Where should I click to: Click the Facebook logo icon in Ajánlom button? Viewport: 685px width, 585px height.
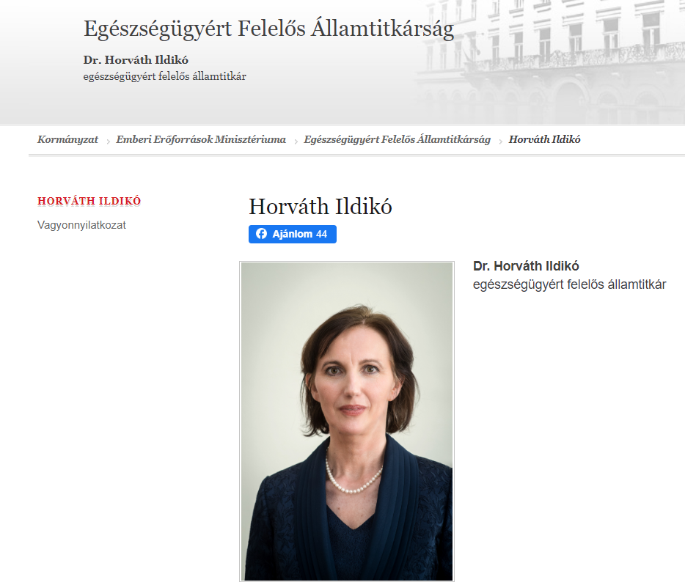261,234
